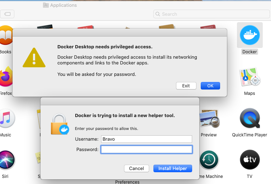This screenshot has height=184, width=271.
Task: Select the Time Machine app icon
Action: (209, 160)
